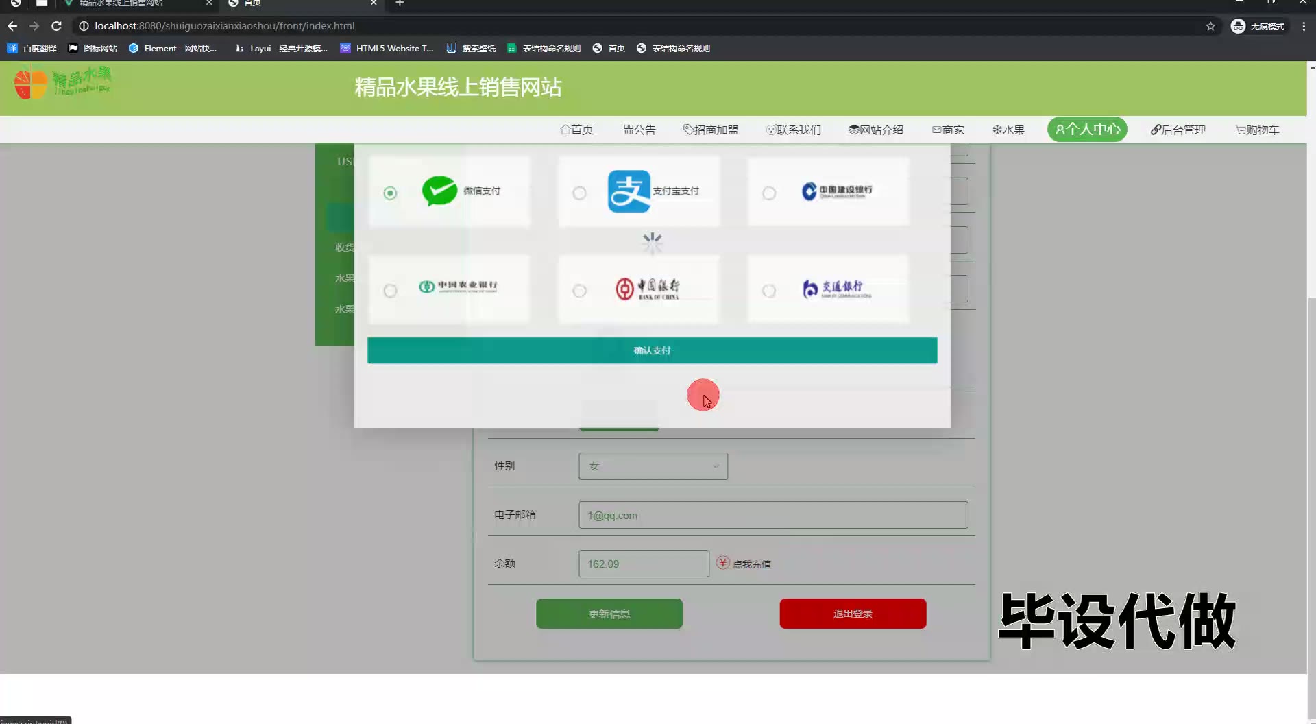1316x724 pixels.
Task: Click the blue Alipay logo
Action: pos(629,191)
